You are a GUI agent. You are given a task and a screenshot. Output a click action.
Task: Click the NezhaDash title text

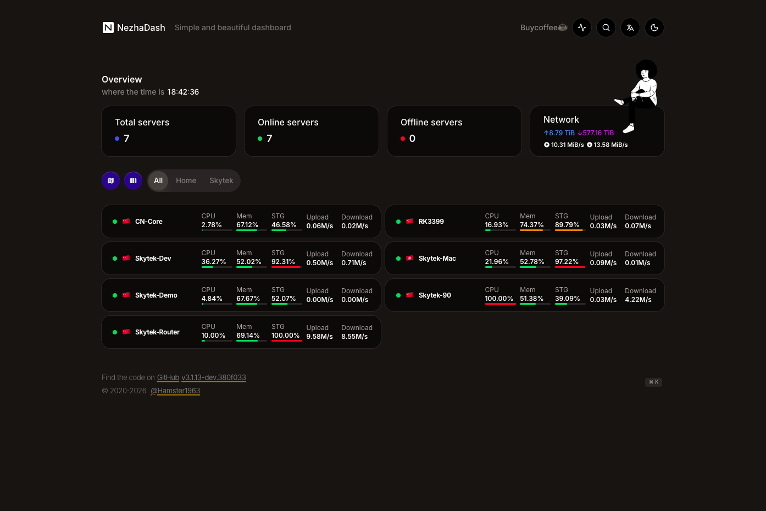pos(141,28)
